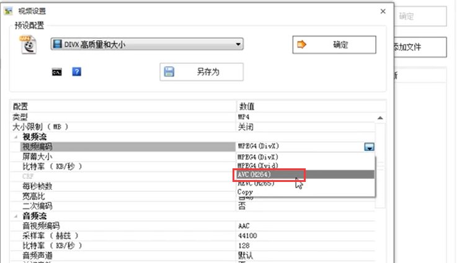Viewport: 457px width, 263px height.
Task: Open the 视频编码 value dropdown arrow
Action: pos(369,147)
